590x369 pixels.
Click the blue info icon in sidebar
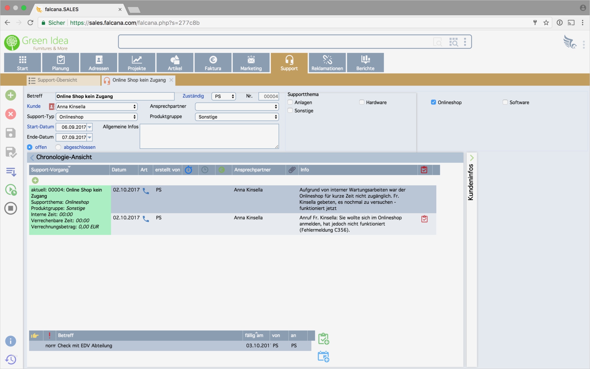11,341
